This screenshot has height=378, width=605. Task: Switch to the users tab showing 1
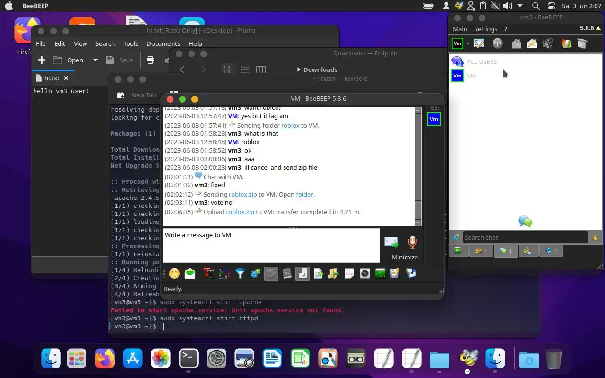pos(481,251)
